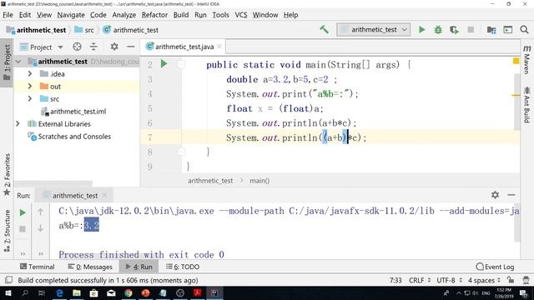This screenshot has width=534, height=300.
Task: Select arithmetic_test.iml file in tree
Action: pos(73,111)
